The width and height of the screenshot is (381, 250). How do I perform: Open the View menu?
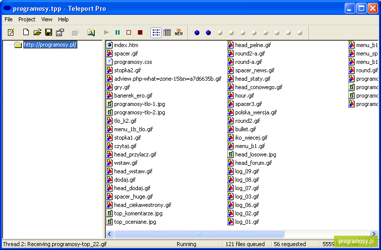(47, 19)
